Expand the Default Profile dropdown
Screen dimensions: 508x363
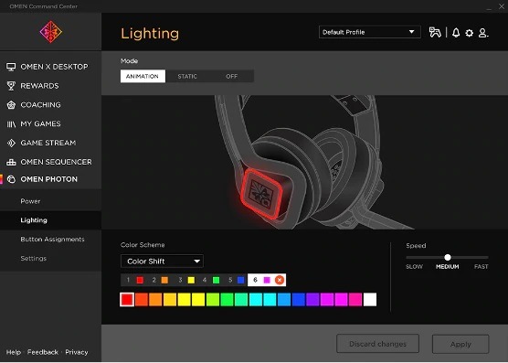[370, 32]
